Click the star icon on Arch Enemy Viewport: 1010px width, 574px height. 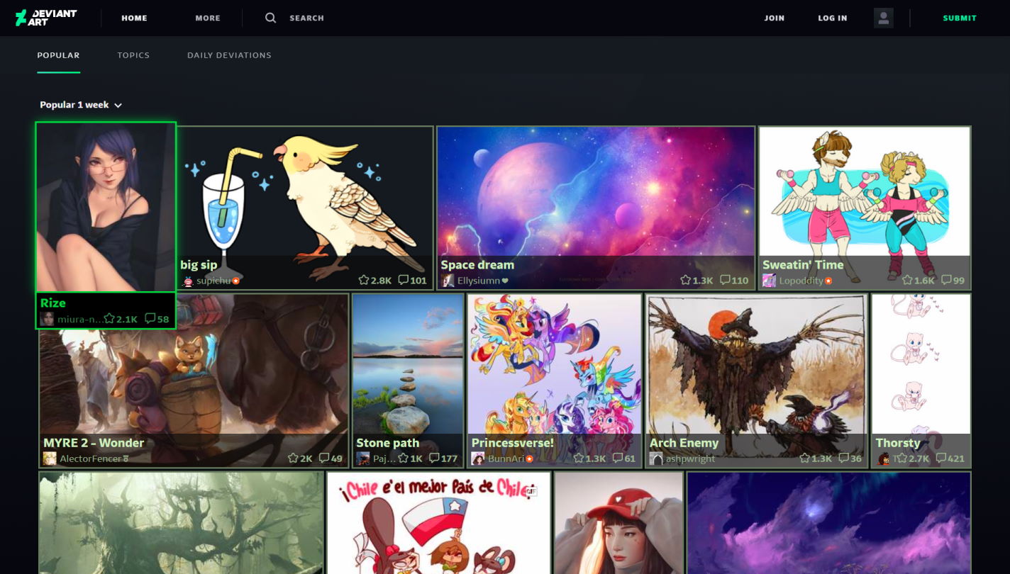coord(804,458)
